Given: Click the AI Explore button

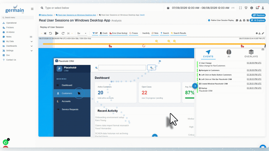Looking at the screenshot, I should (x=258, y=20).
